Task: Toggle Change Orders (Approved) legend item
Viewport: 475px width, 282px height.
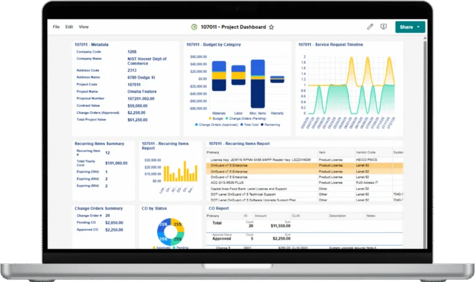Action: [197, 124]
